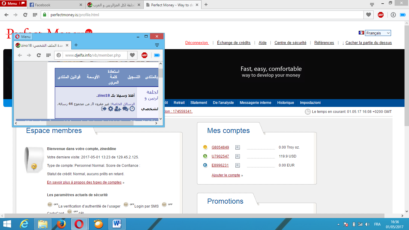Switch to the Facebook tab
This screenshot has width=409, height=230.
[56, 5]
